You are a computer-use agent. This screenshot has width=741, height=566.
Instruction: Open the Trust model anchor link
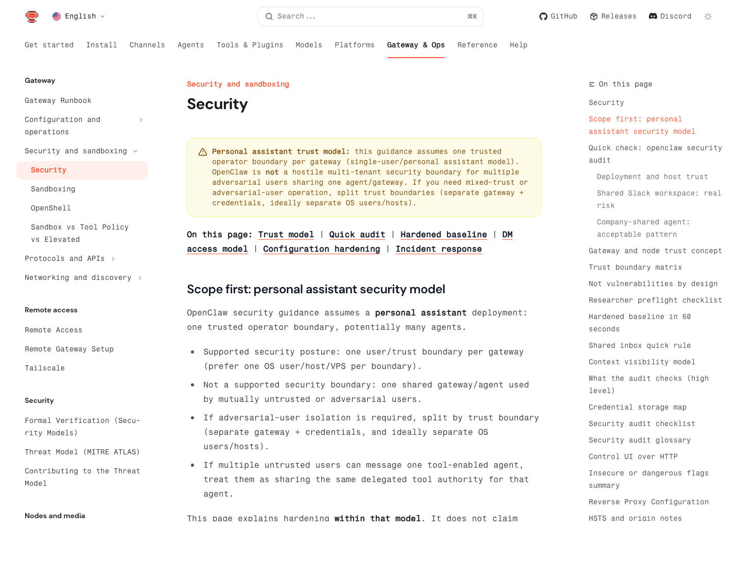pyautogui.click(x=286, y=235)
